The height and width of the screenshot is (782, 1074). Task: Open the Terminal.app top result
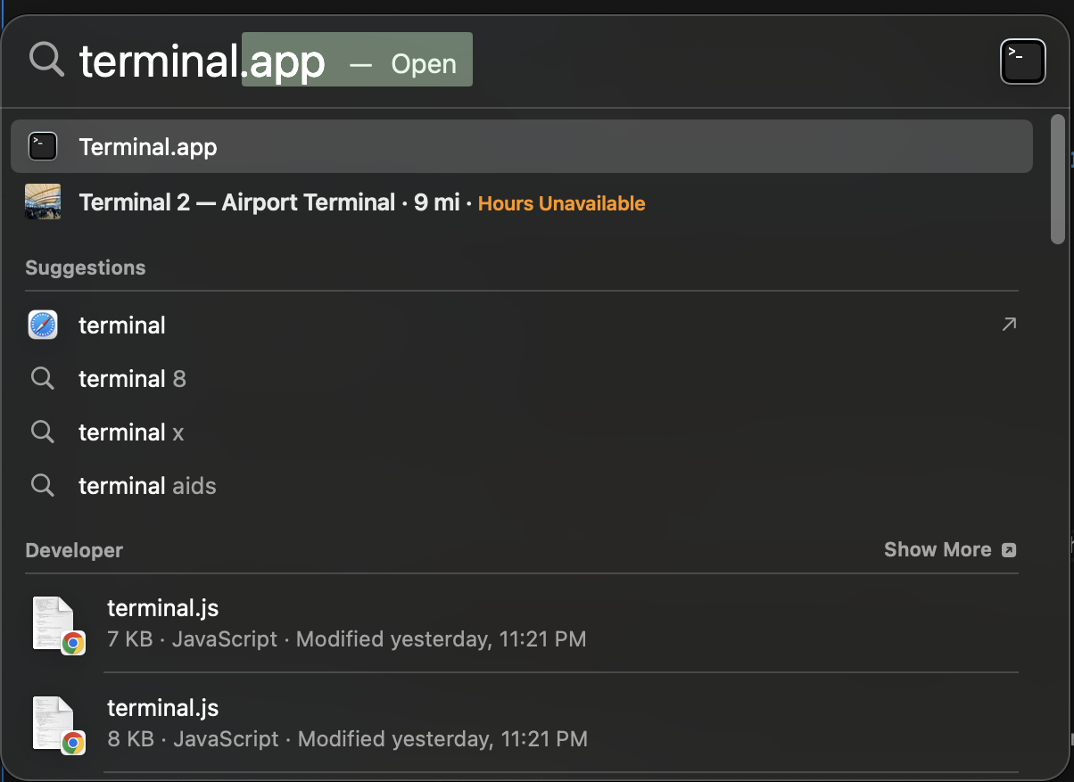[522, 146]
